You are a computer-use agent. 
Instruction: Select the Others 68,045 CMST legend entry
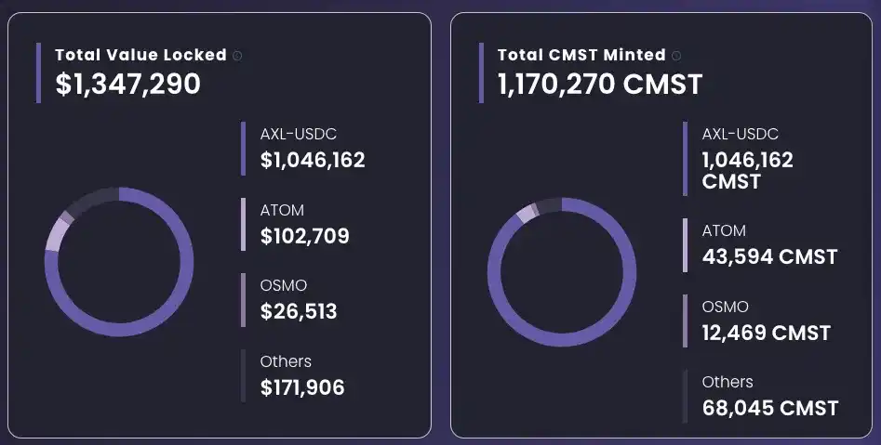point(769,396)
